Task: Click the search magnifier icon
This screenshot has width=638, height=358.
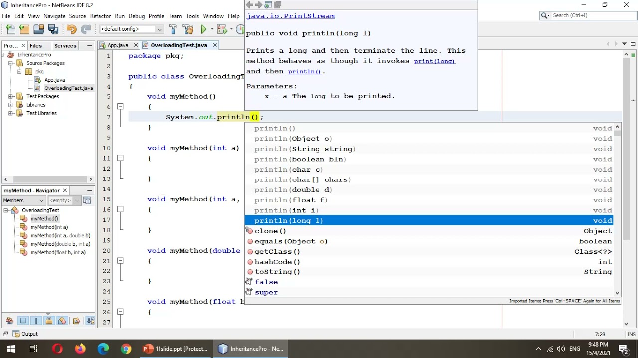Action: click(x=545, y=15)
